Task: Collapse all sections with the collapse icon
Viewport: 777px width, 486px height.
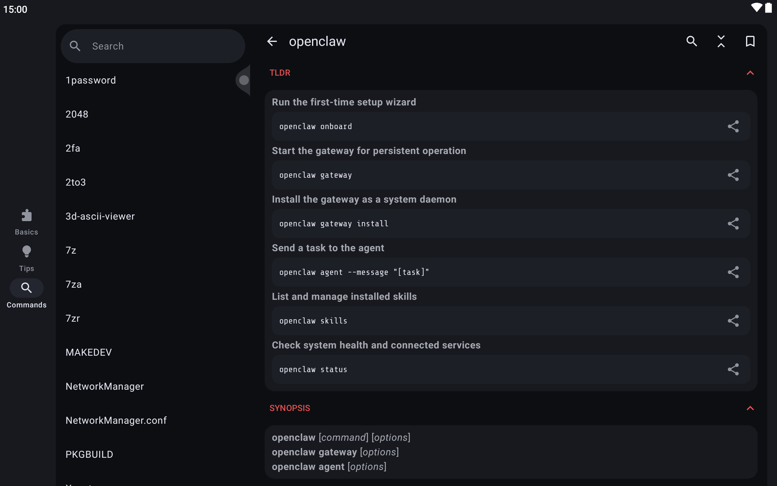Action: coord(721,41)
